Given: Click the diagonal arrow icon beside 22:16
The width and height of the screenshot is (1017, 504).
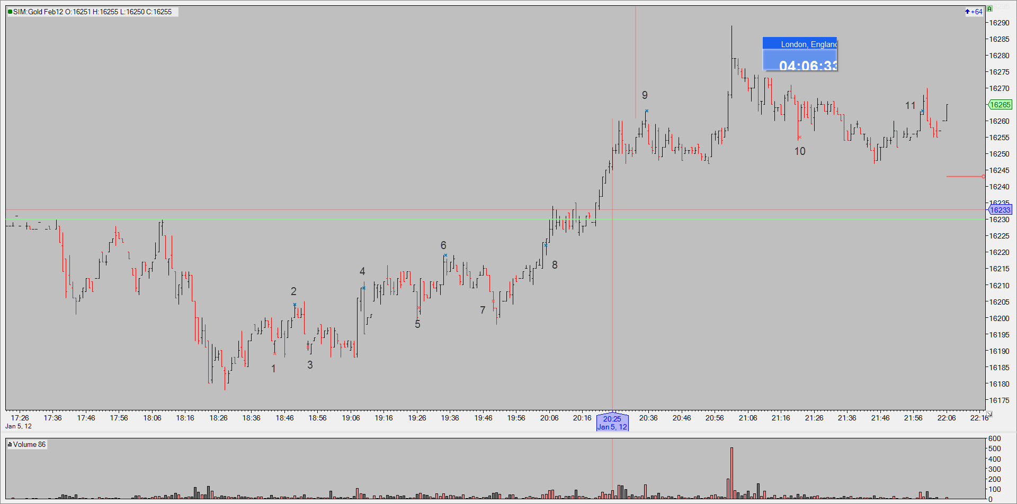Looking at the screenshot, I should (x=989, y=414).
